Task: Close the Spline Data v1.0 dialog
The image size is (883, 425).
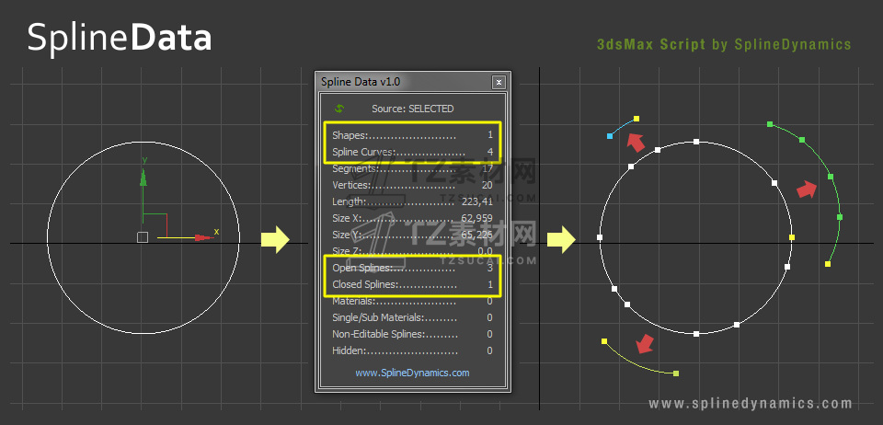Action: pos(499,83)
